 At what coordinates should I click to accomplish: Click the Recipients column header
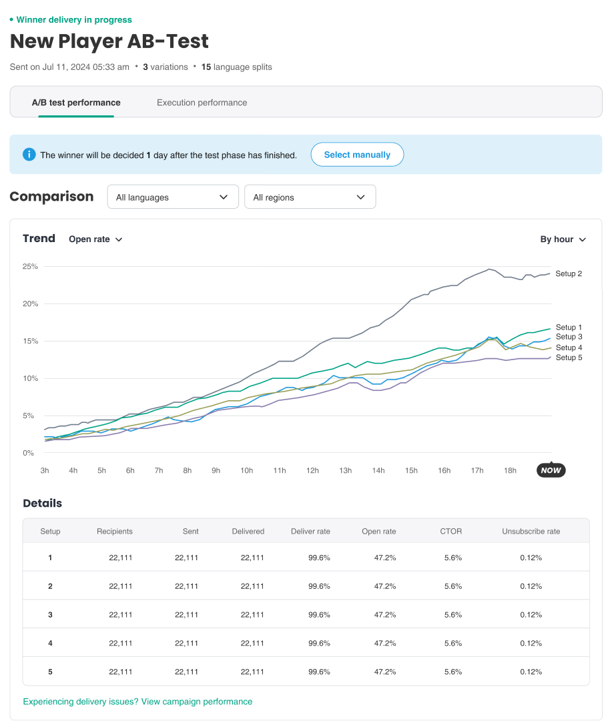115,532
